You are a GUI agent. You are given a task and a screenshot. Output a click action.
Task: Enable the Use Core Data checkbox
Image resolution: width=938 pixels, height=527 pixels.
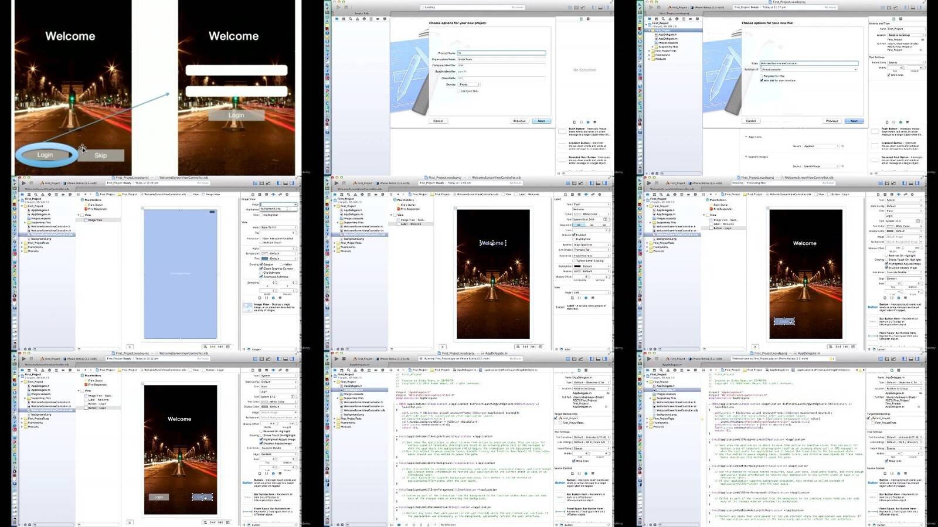[459, 91]
